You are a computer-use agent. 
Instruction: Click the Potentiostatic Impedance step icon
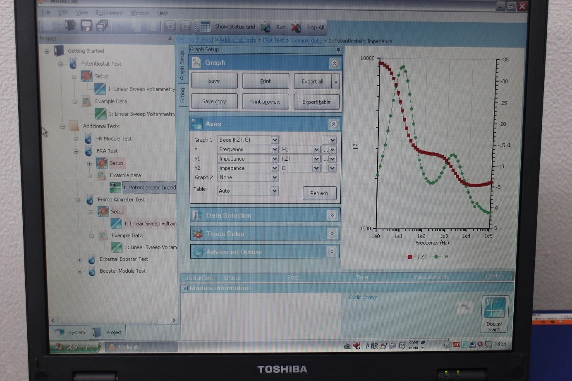115,187
